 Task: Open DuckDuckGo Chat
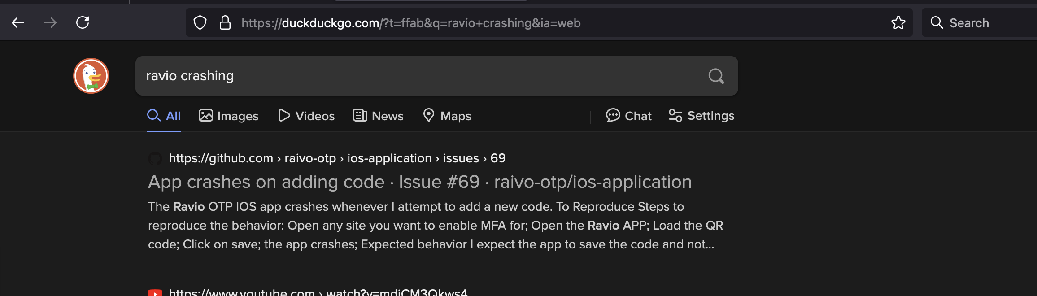point(629,116)
